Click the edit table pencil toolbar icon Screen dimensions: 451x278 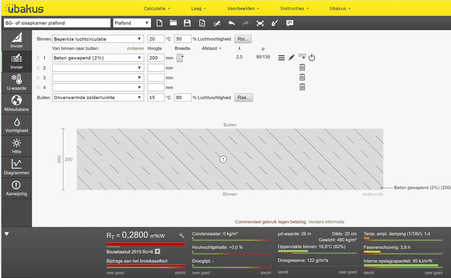pos(217,23)
